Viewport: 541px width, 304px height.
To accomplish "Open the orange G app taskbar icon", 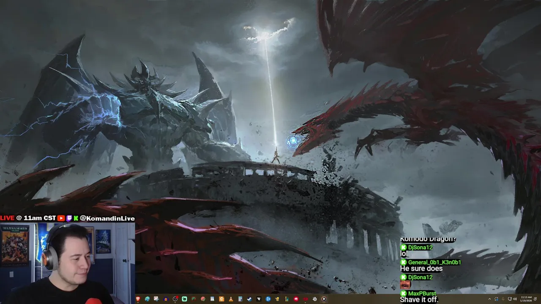I will [221, 299].
